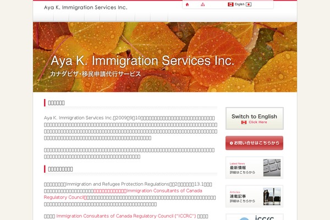
Task: Click the red contact inquiry button
Action: click(x=254, y=143)
